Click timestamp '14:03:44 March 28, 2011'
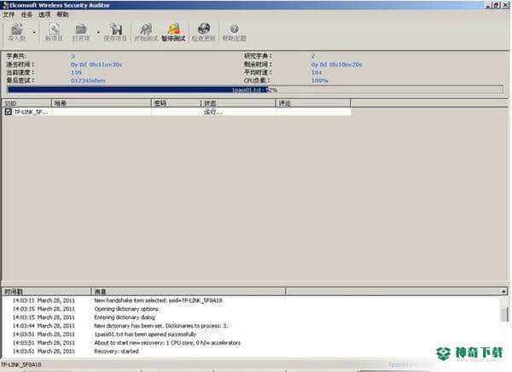 [x=44, y=326]
